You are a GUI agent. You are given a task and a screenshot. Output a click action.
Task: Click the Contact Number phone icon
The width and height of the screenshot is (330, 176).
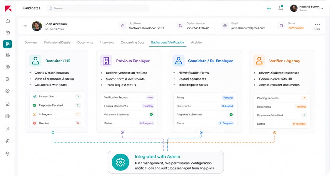point(180,26)
